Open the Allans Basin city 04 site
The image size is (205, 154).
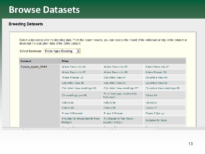(74, 67)
